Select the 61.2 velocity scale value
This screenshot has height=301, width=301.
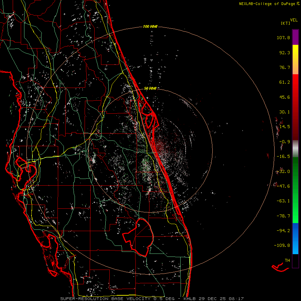[285, 82]
